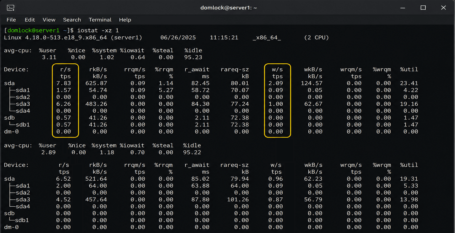455x233 pixels.
Task: Click the second report's sda3 r_await 87.80
Action: click(200, 200)
